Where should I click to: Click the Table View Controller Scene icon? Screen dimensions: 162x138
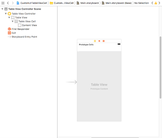[6, 9]
